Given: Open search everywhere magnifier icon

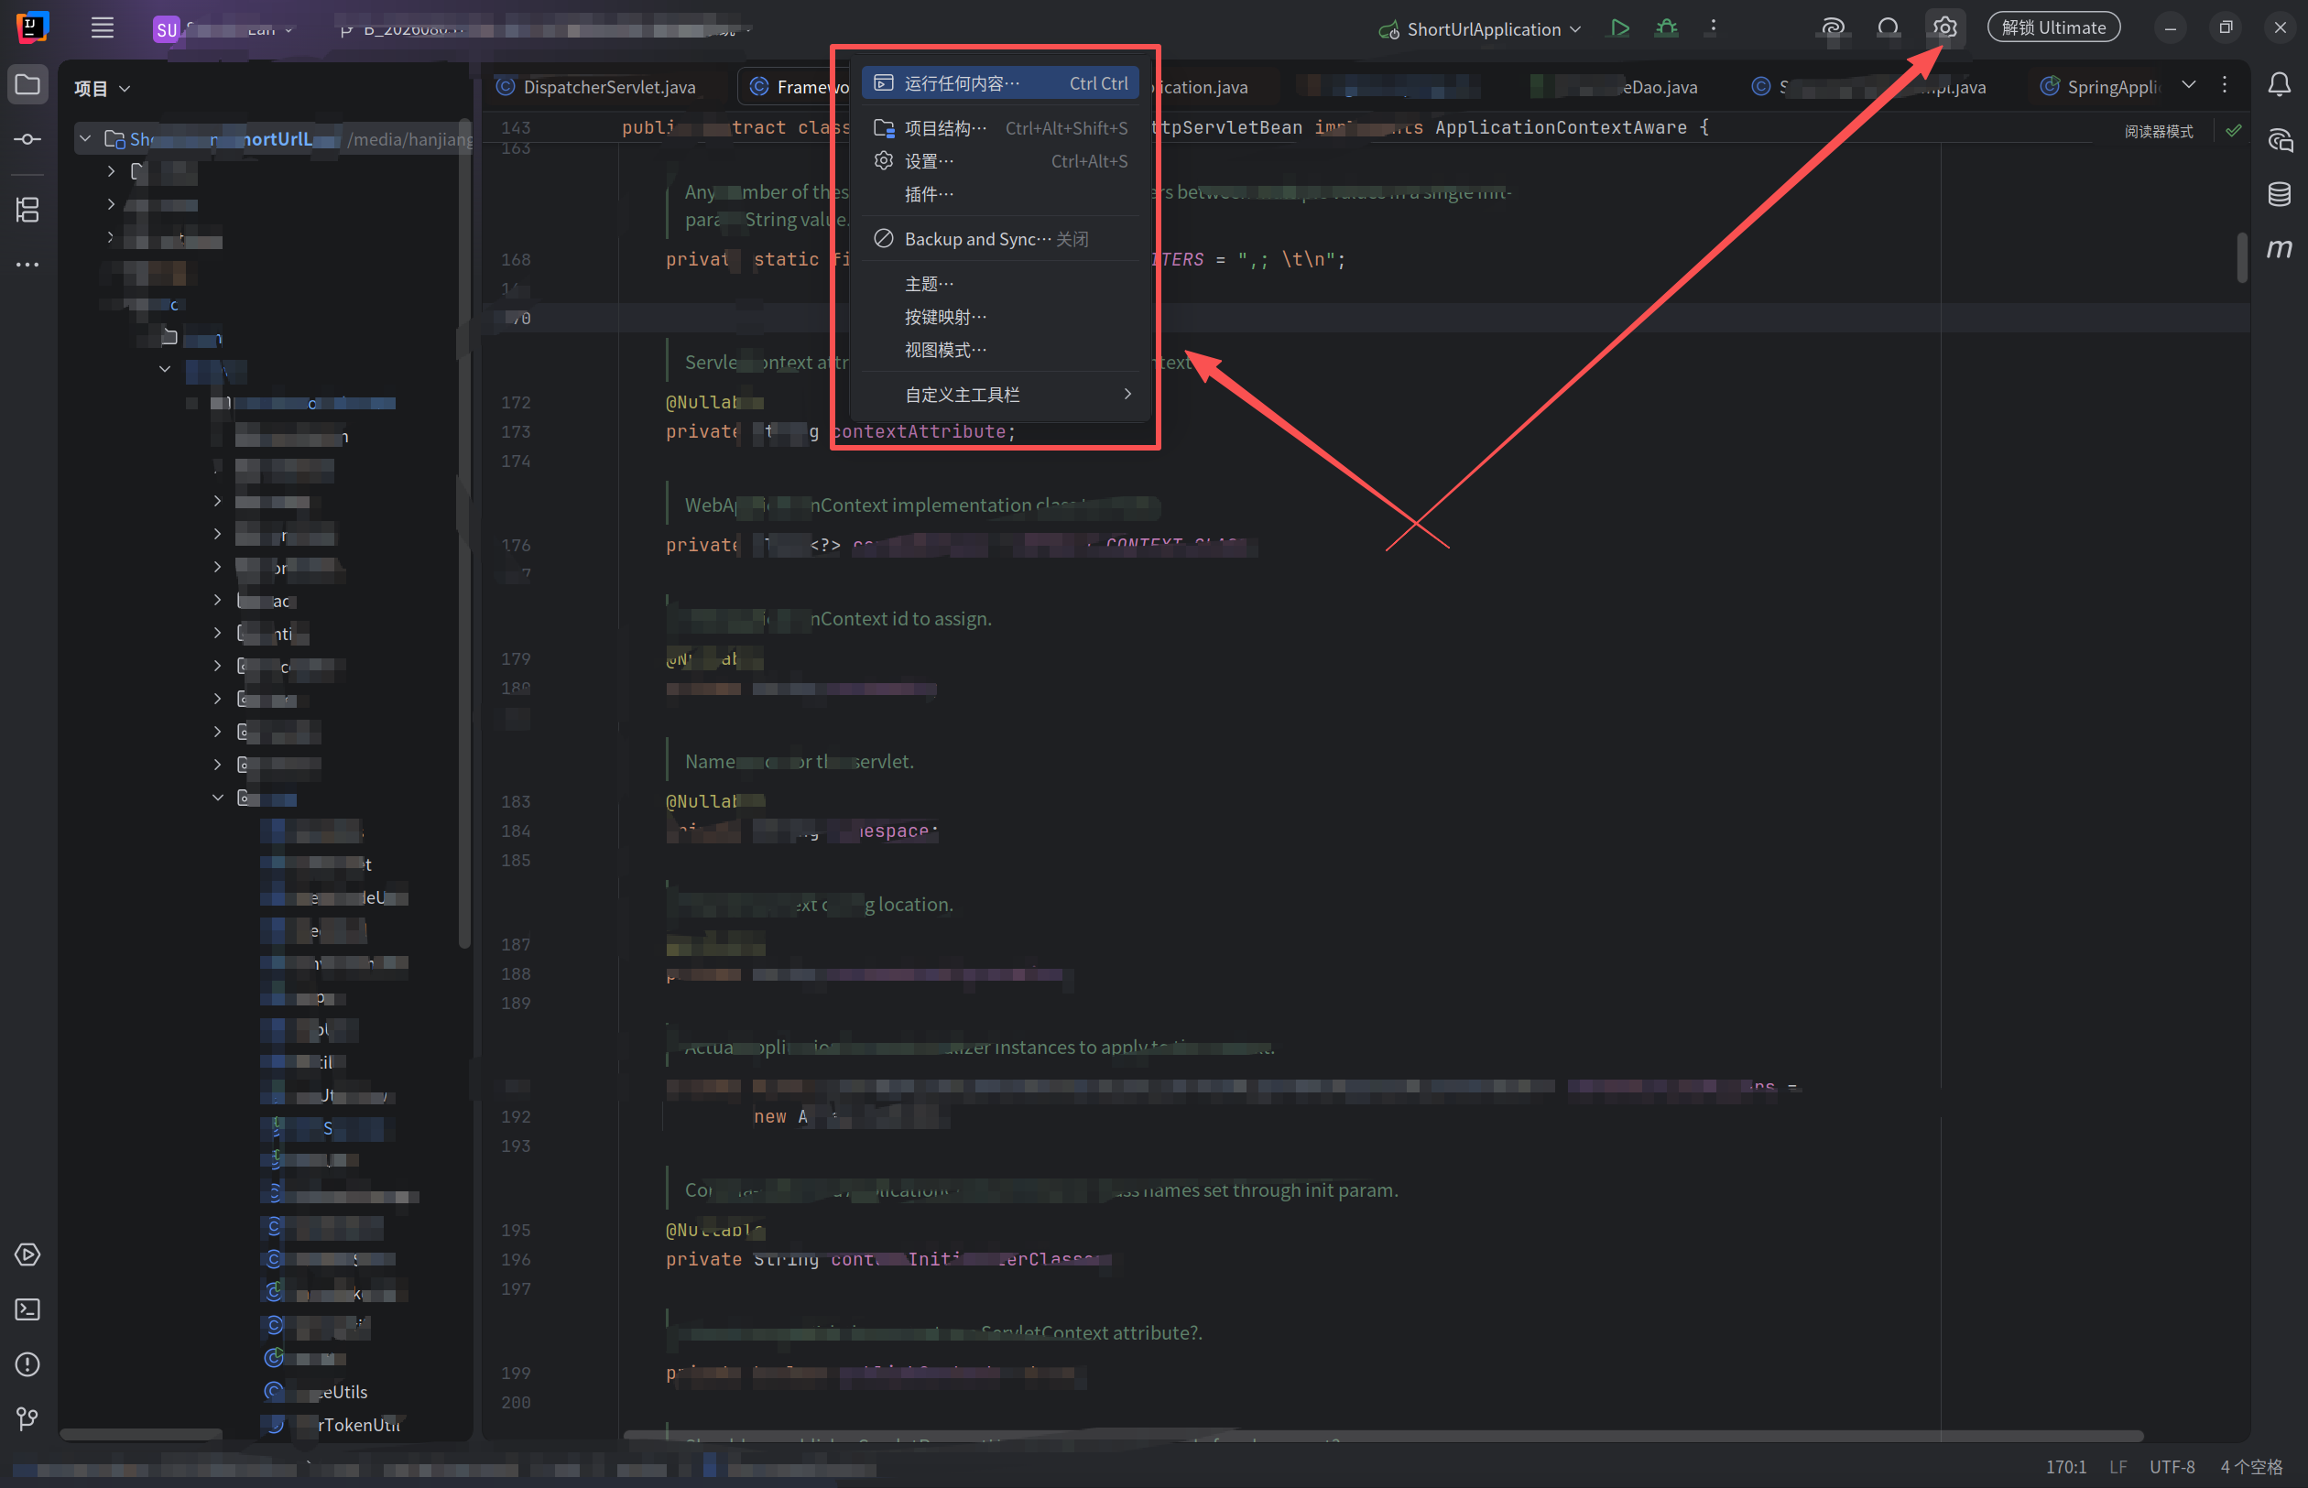Looking at the screenshot, I should click(1888, 28).
